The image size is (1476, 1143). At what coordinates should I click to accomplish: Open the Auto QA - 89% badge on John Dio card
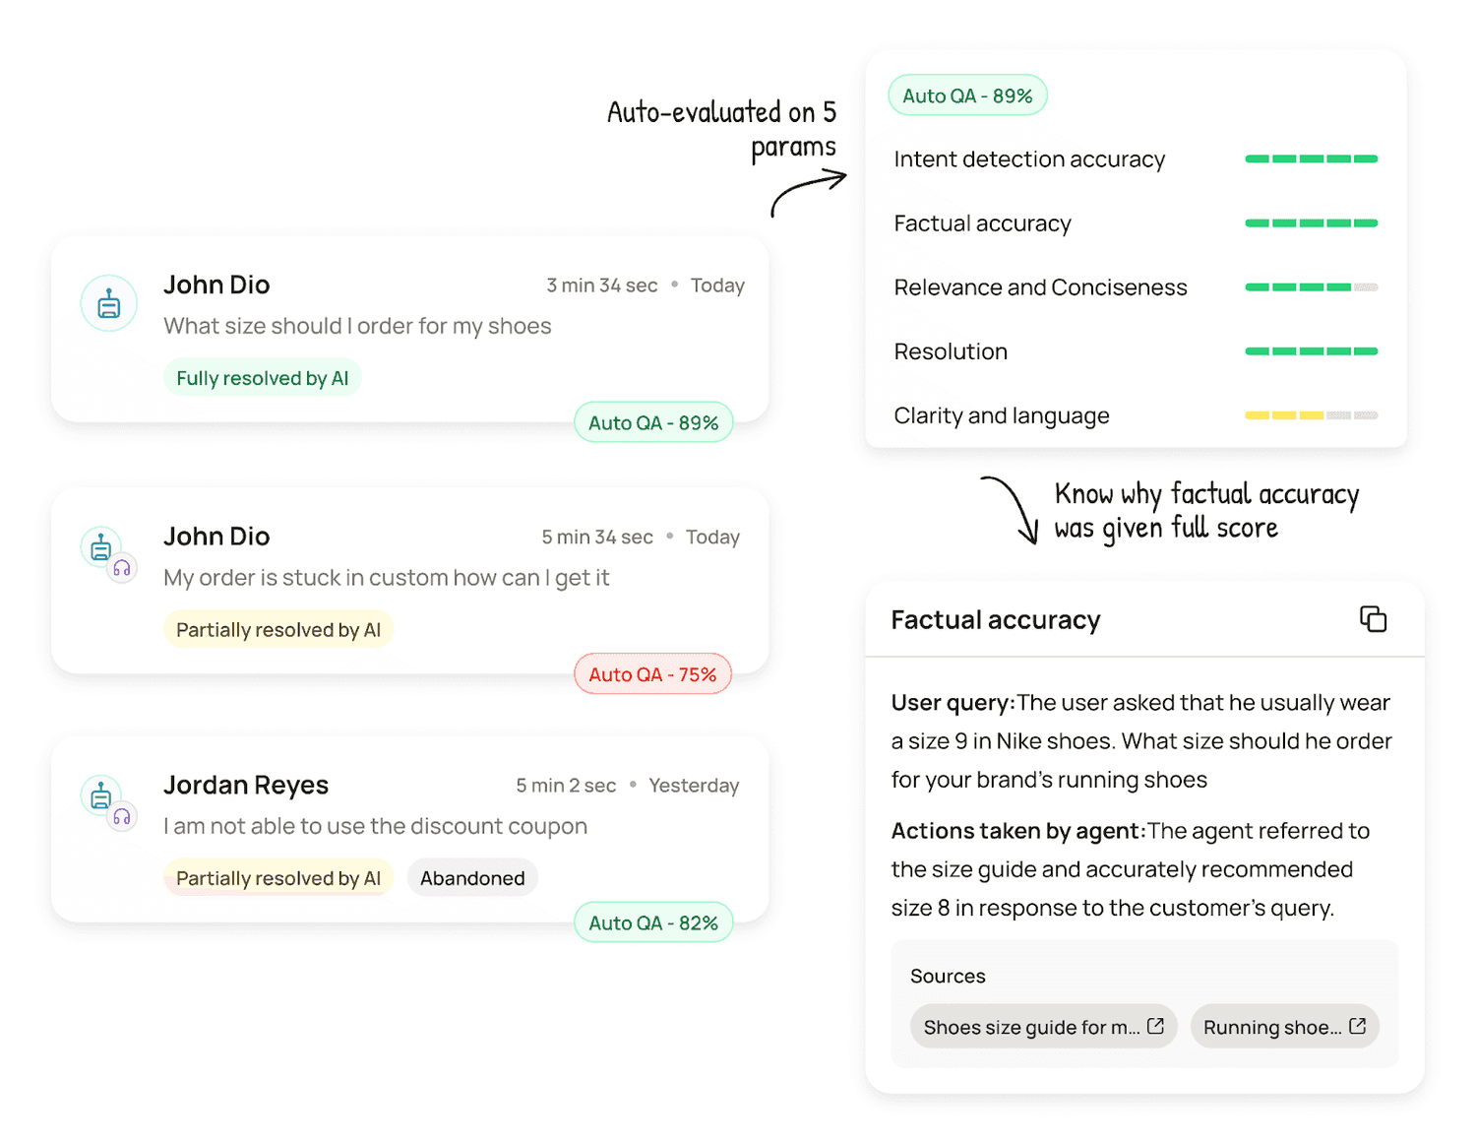[x=653, y=422]
